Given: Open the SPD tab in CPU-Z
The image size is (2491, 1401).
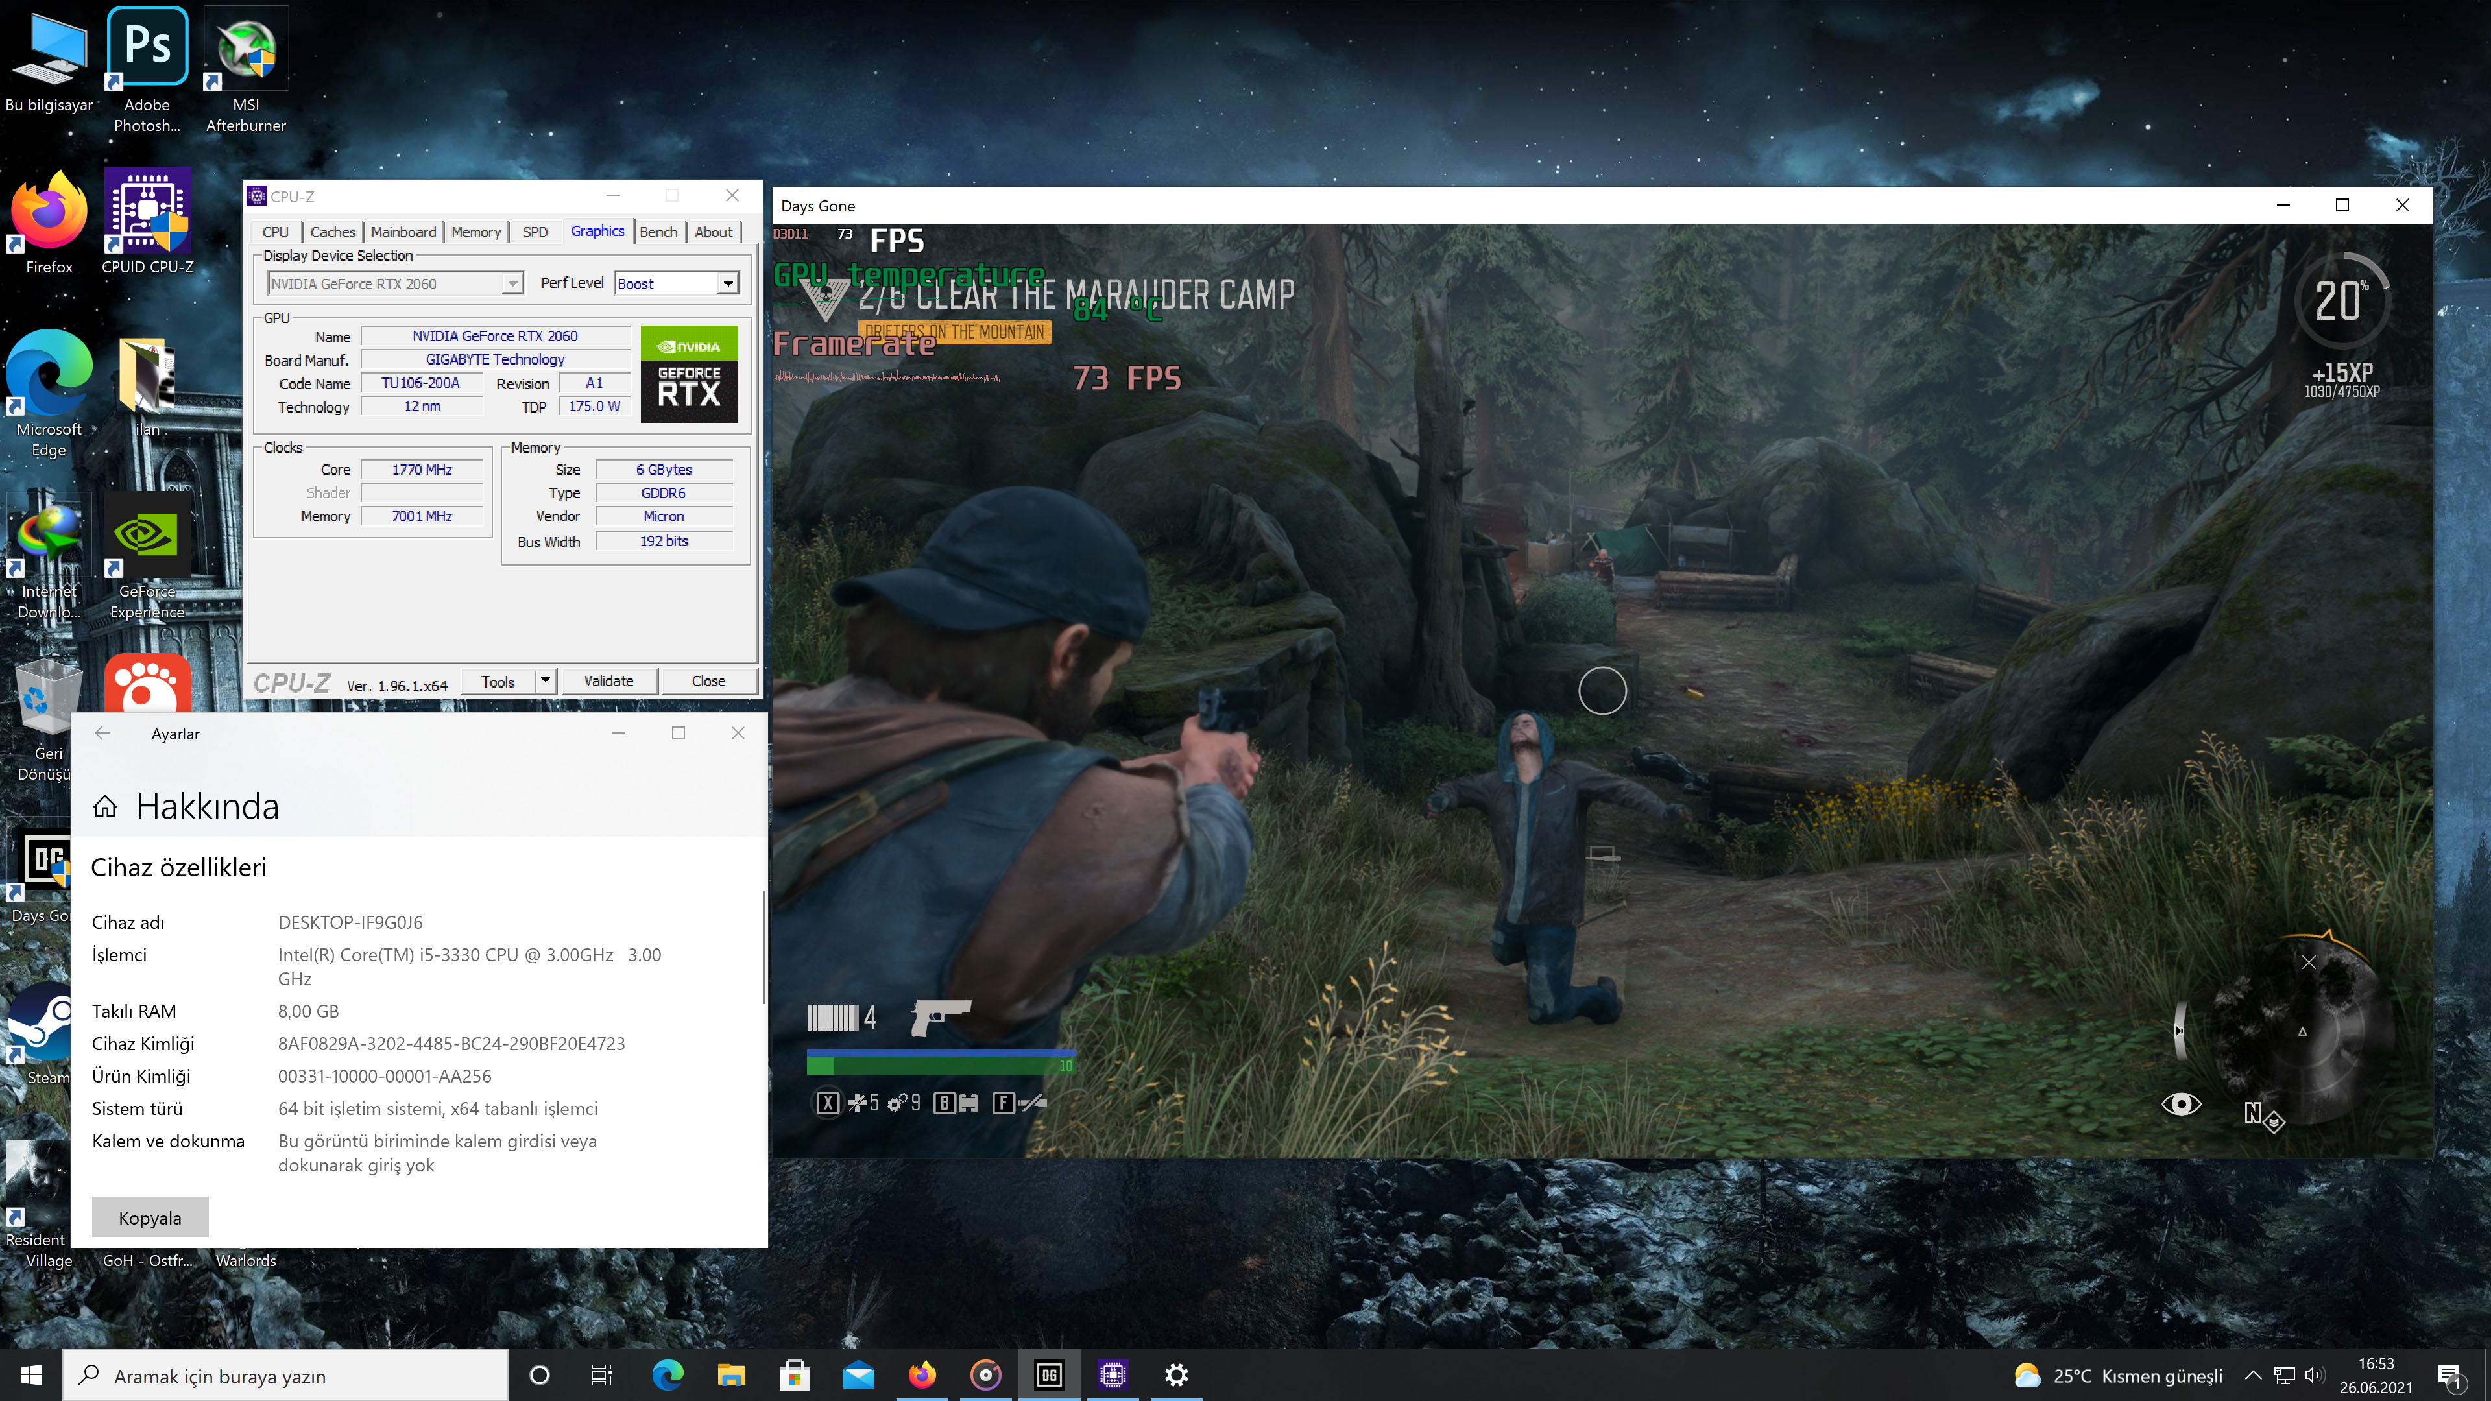Looking at the screenshot, I should 535,232.
